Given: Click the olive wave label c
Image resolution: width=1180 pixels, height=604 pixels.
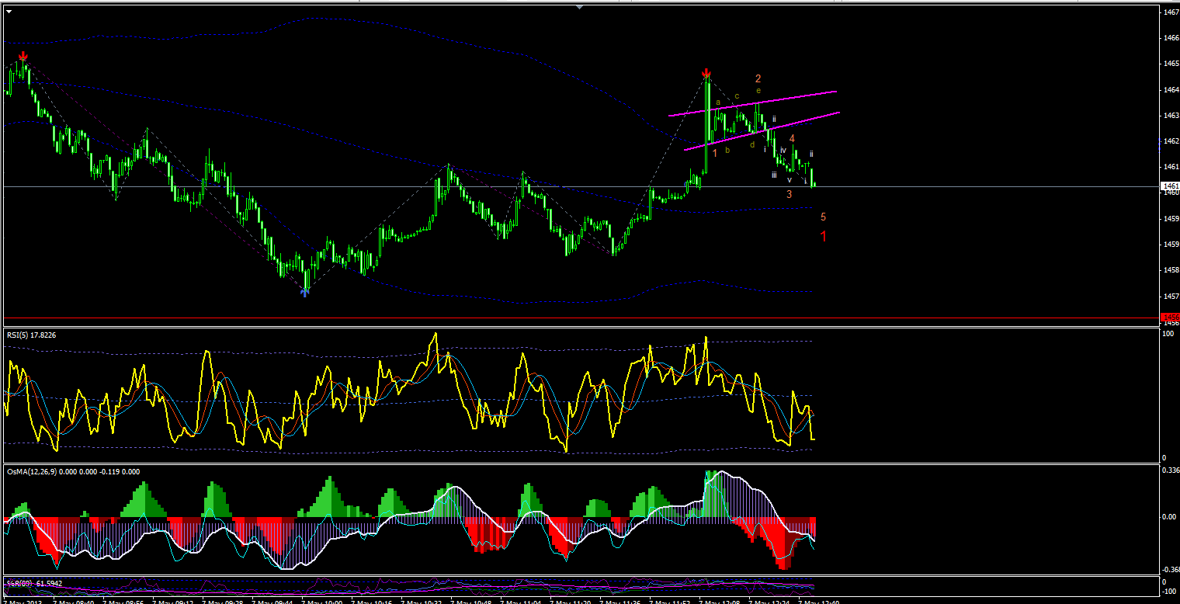Looking at the screenshot, I should 737,96.
